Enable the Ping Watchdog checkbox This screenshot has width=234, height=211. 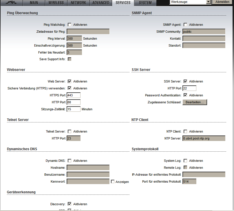(70, 25)
